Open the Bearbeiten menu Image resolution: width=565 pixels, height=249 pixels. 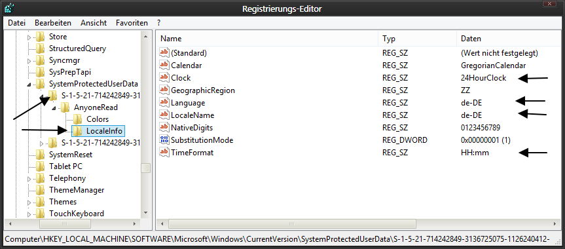coord(53,23)
